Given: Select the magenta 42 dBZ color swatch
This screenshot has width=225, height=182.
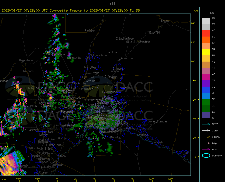Looking at the screenshot, I should tap(206, 77).
